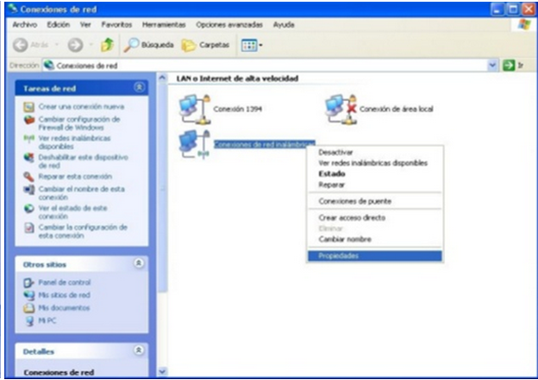Select the Conexión de área local icon
The image size is (538, 380).
point(341,109)
